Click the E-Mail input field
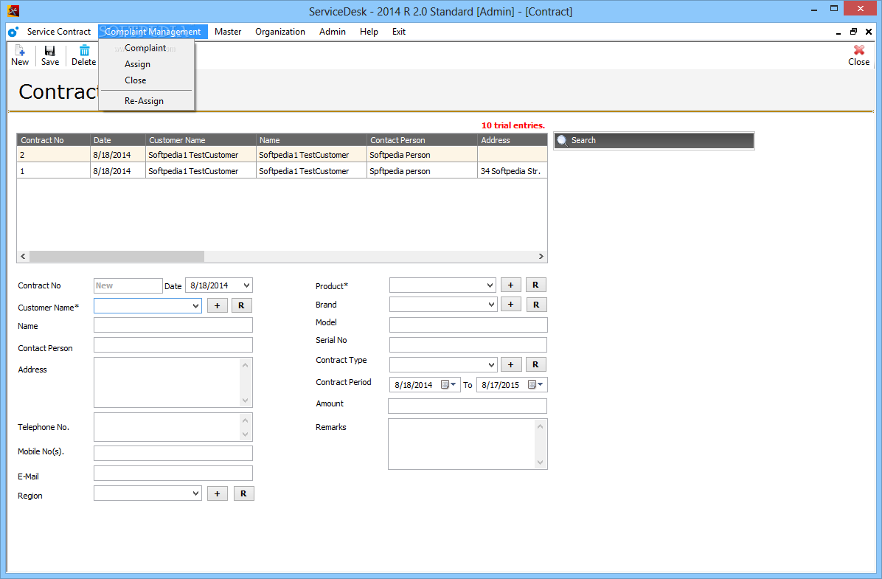Image resolution: width=882 pixels, height=579 pixels. [173, 474]
